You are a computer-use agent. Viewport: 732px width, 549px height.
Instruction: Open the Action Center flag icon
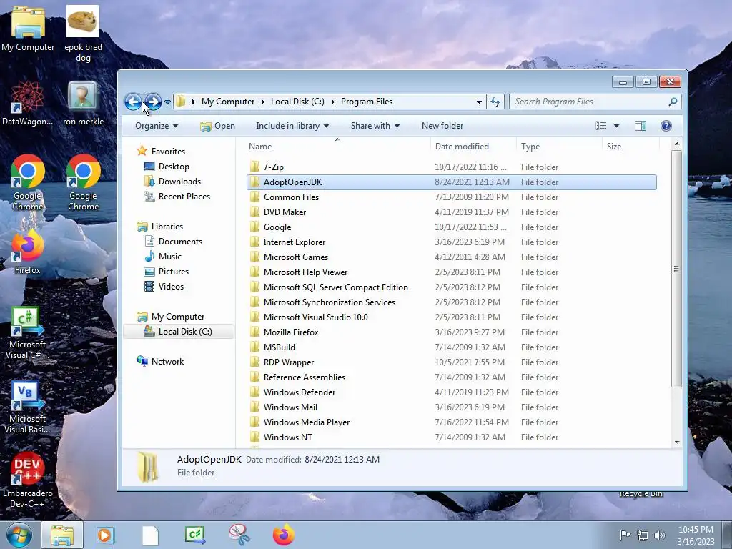coord(625,535)
